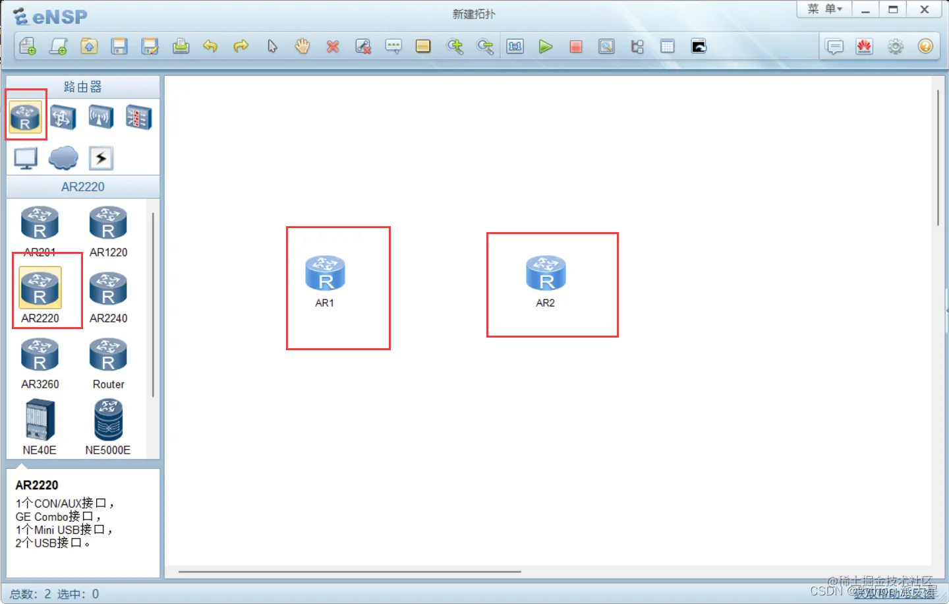This screenshot has height=604, width=949.
Task: Show all interfaces toolbar icon
Action: [x=637, y=46]
